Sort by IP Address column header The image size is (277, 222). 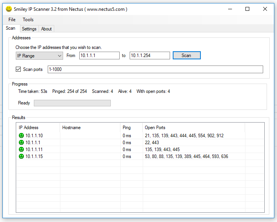[x=38, y=128]
